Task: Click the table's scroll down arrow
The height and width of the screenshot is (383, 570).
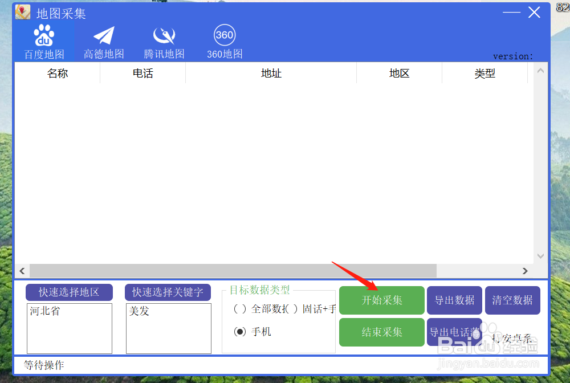Action: 540,256
